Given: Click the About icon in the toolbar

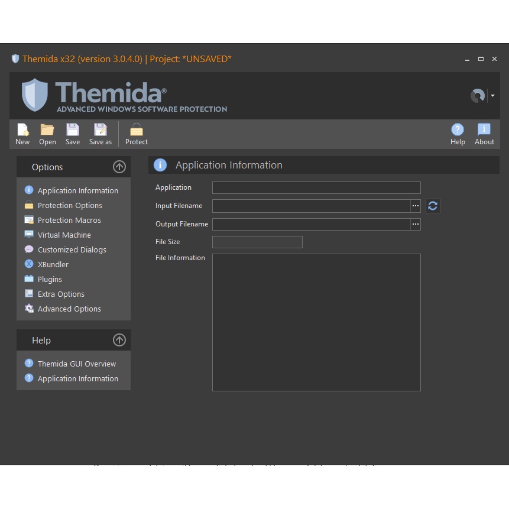Looking at the screenshot, I should (x=484, y=134).
